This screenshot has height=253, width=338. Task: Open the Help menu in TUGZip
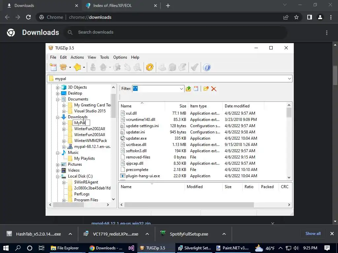coord(135,57)
